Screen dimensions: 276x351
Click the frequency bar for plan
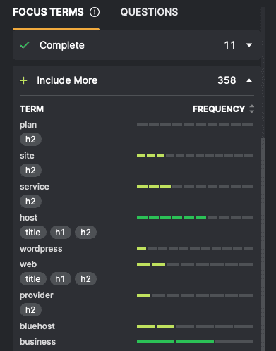(195, 125)
